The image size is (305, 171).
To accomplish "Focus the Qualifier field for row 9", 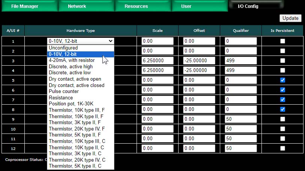I will tap(240, 119).
